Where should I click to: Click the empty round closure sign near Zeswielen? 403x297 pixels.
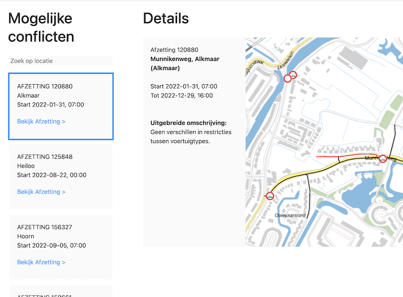pyautogui.click(x=288, y=78)
